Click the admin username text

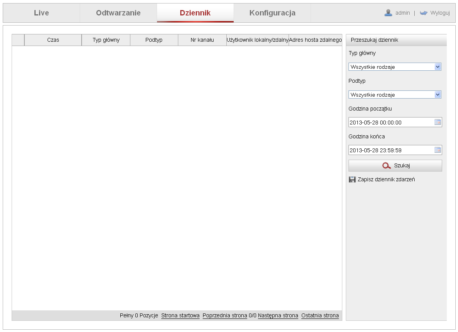coord(403,13)
